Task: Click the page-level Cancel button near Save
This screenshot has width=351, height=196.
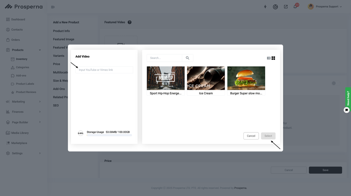Action: [x=289, y=170]
